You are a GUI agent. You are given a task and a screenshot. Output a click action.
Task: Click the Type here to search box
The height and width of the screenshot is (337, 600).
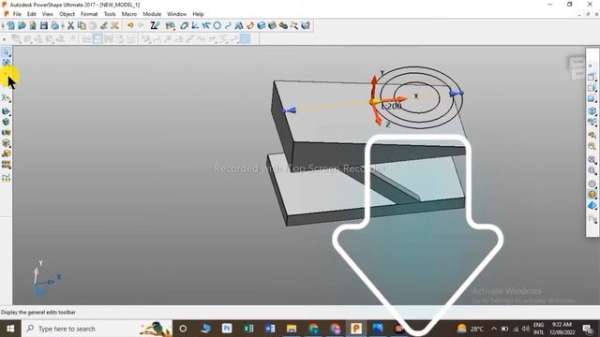pyautogui.click(x=97, y=329)
